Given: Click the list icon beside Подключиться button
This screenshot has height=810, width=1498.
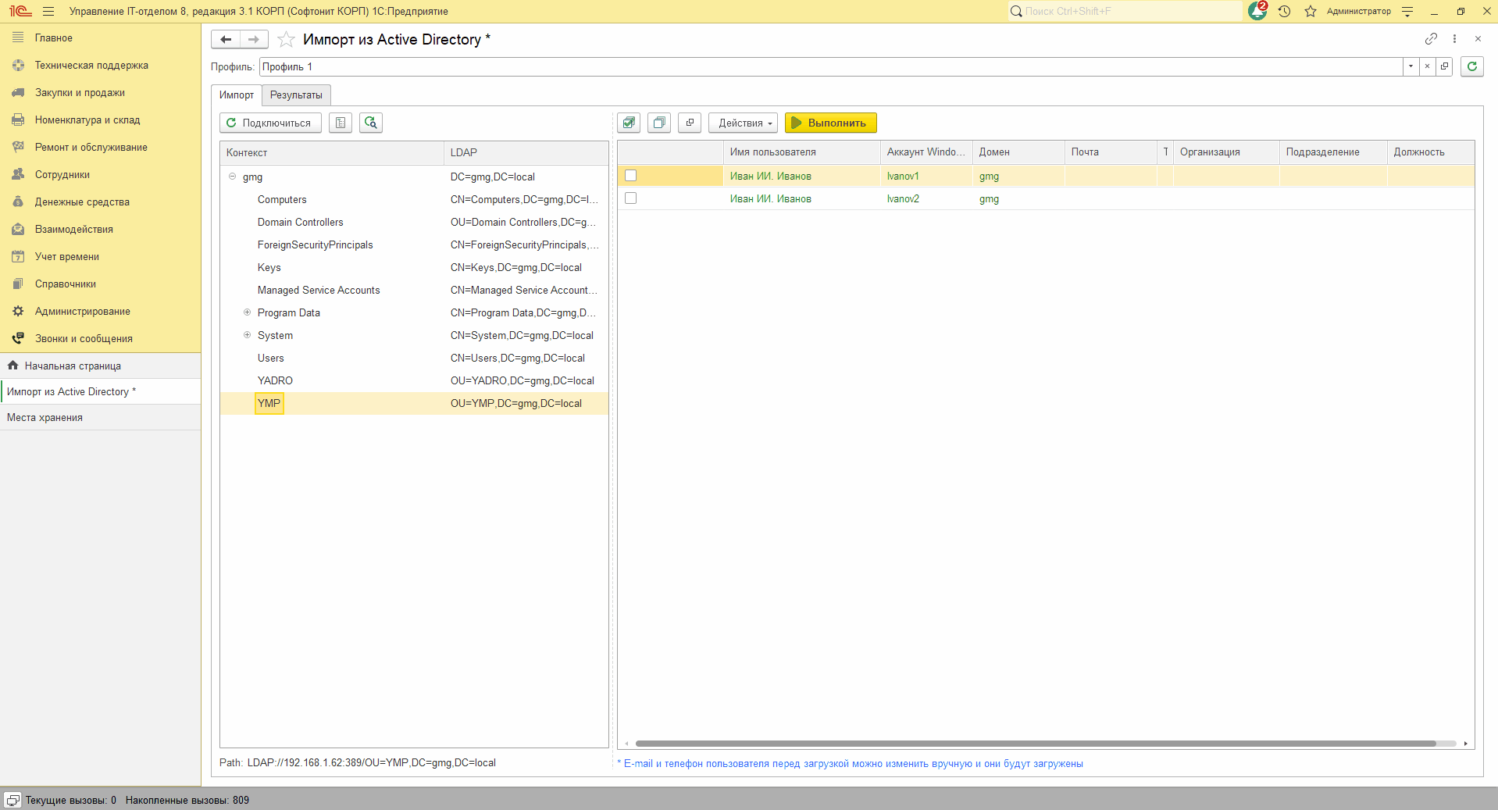Looking at the screenshot, I should click(341, 123).
